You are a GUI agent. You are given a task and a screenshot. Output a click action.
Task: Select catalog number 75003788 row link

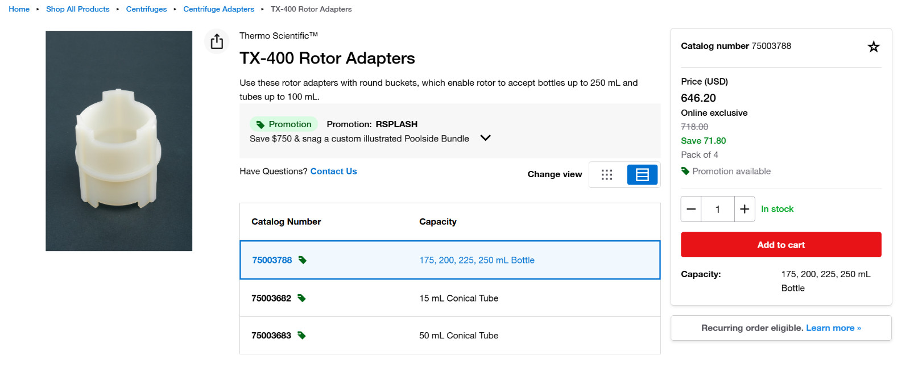pyautogui.click(x=272, y=260)
